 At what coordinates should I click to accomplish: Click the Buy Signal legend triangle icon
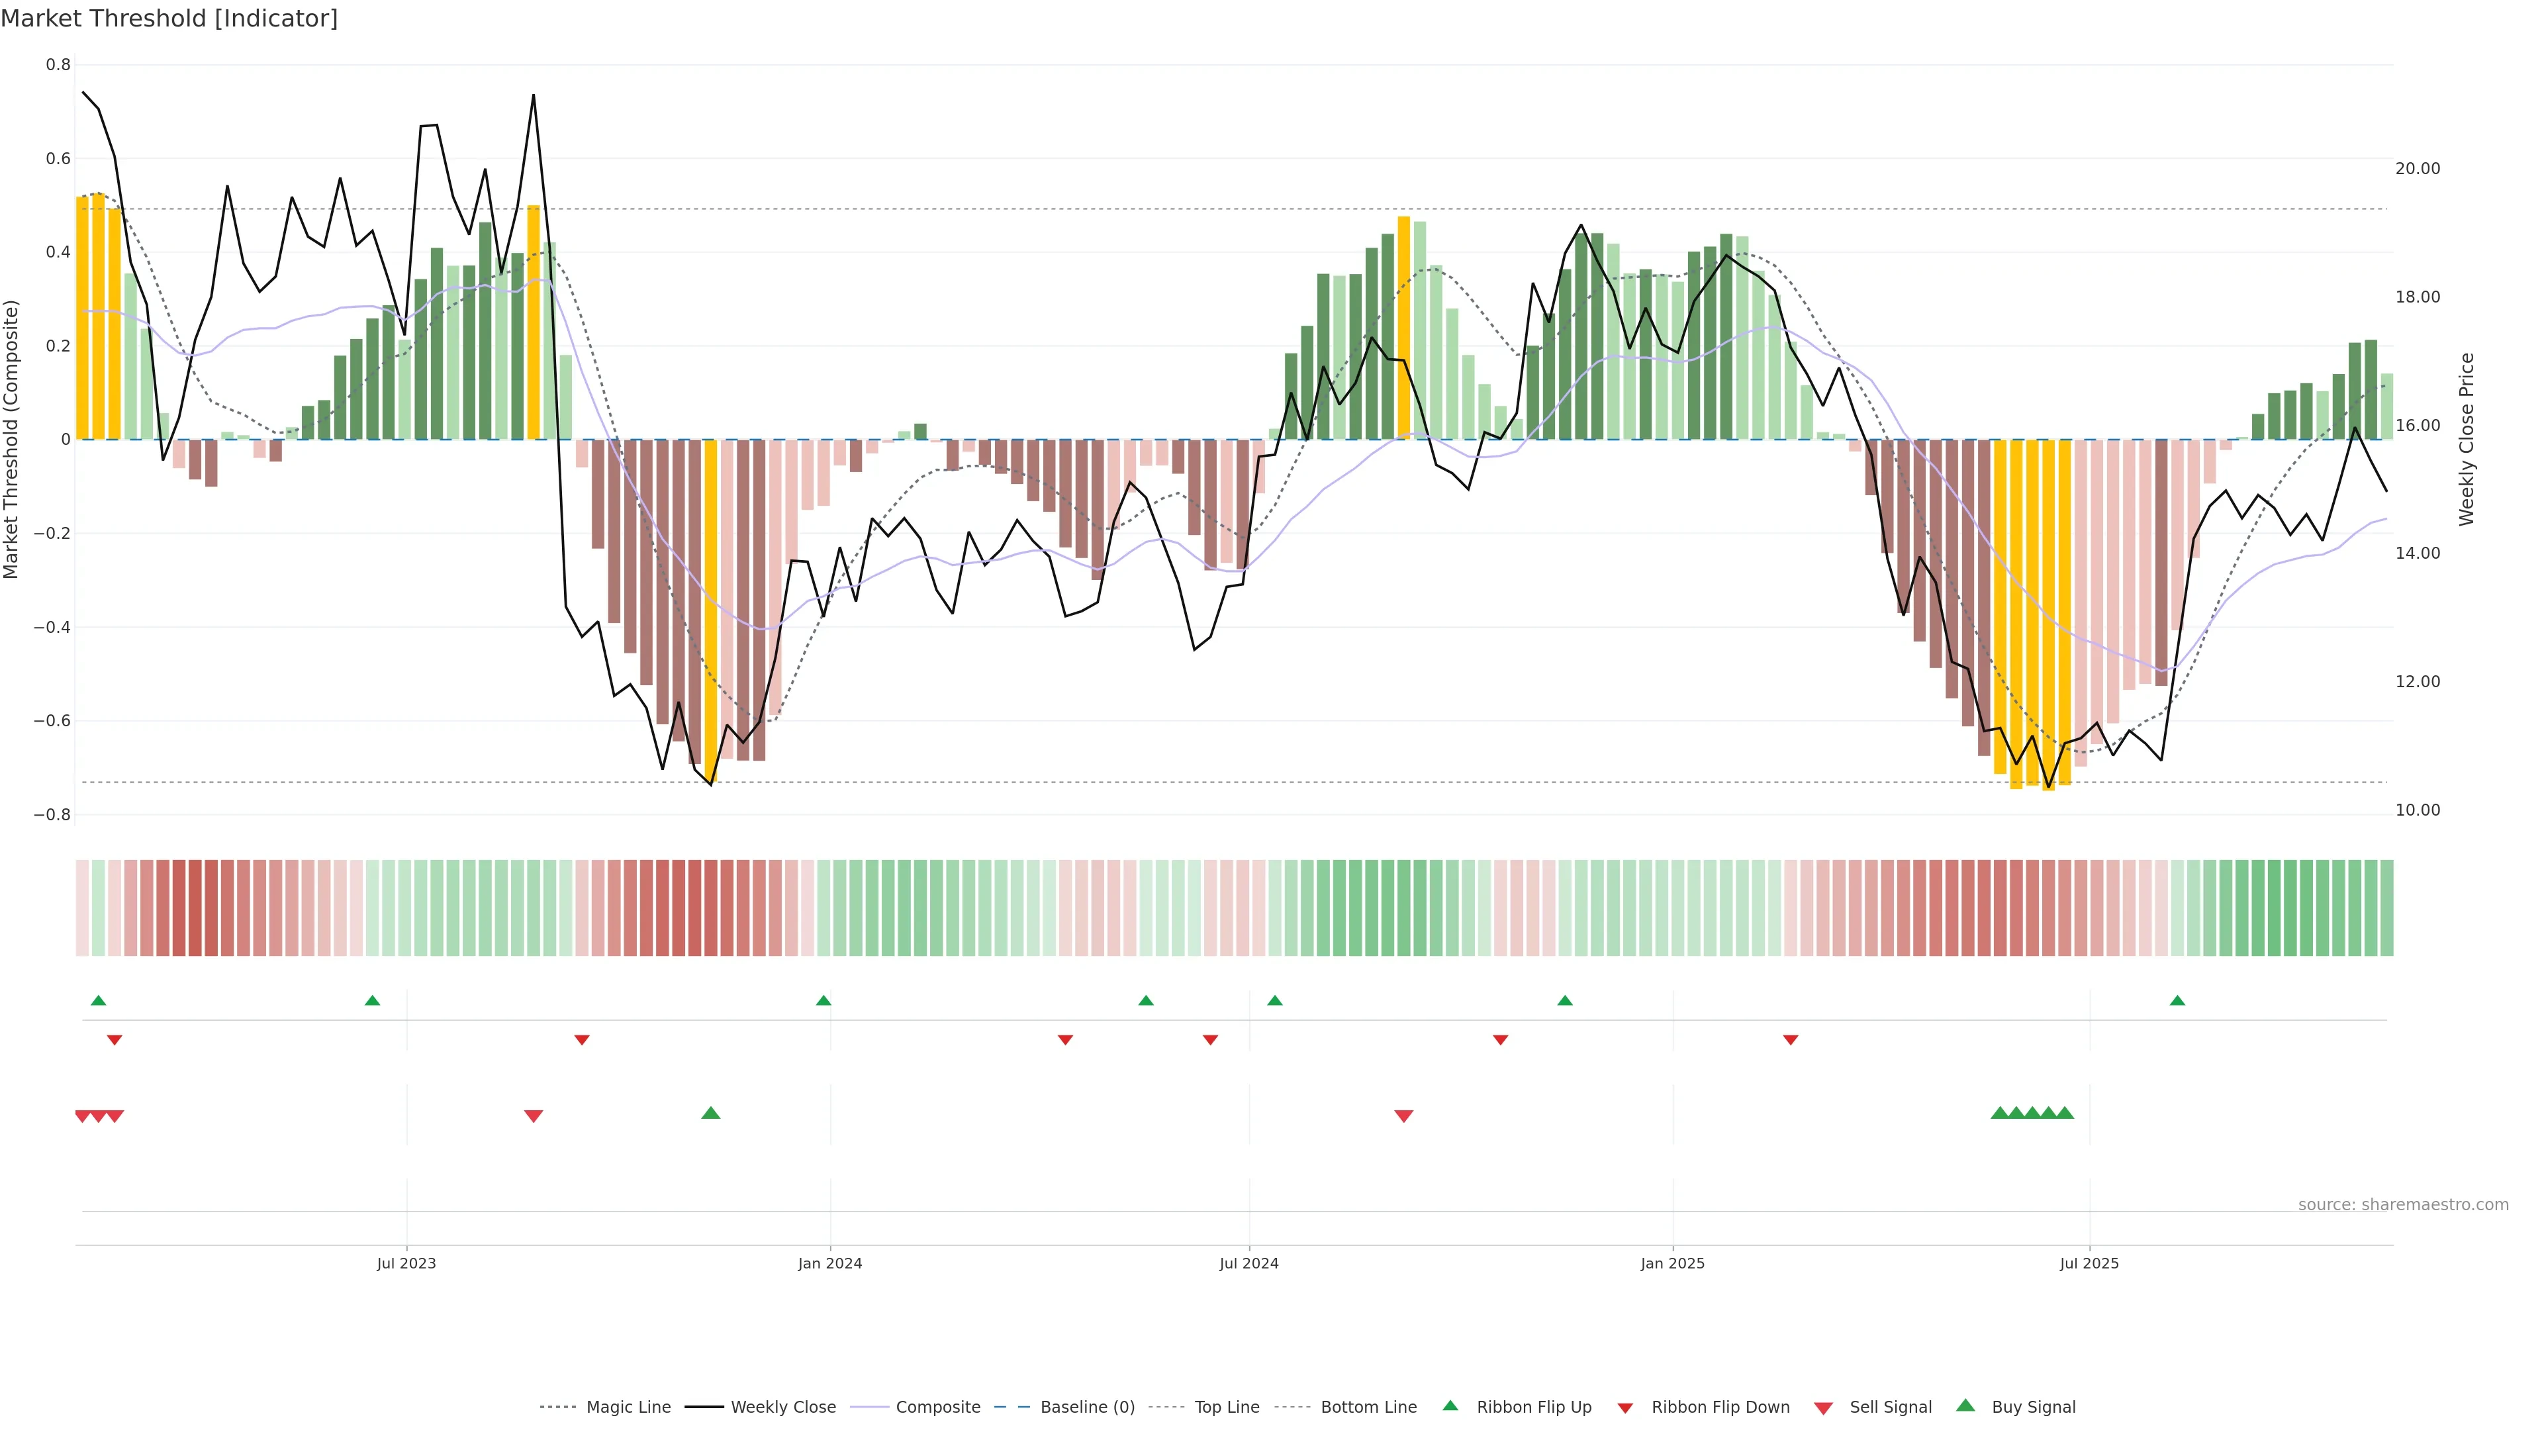pos(1965,1406)
